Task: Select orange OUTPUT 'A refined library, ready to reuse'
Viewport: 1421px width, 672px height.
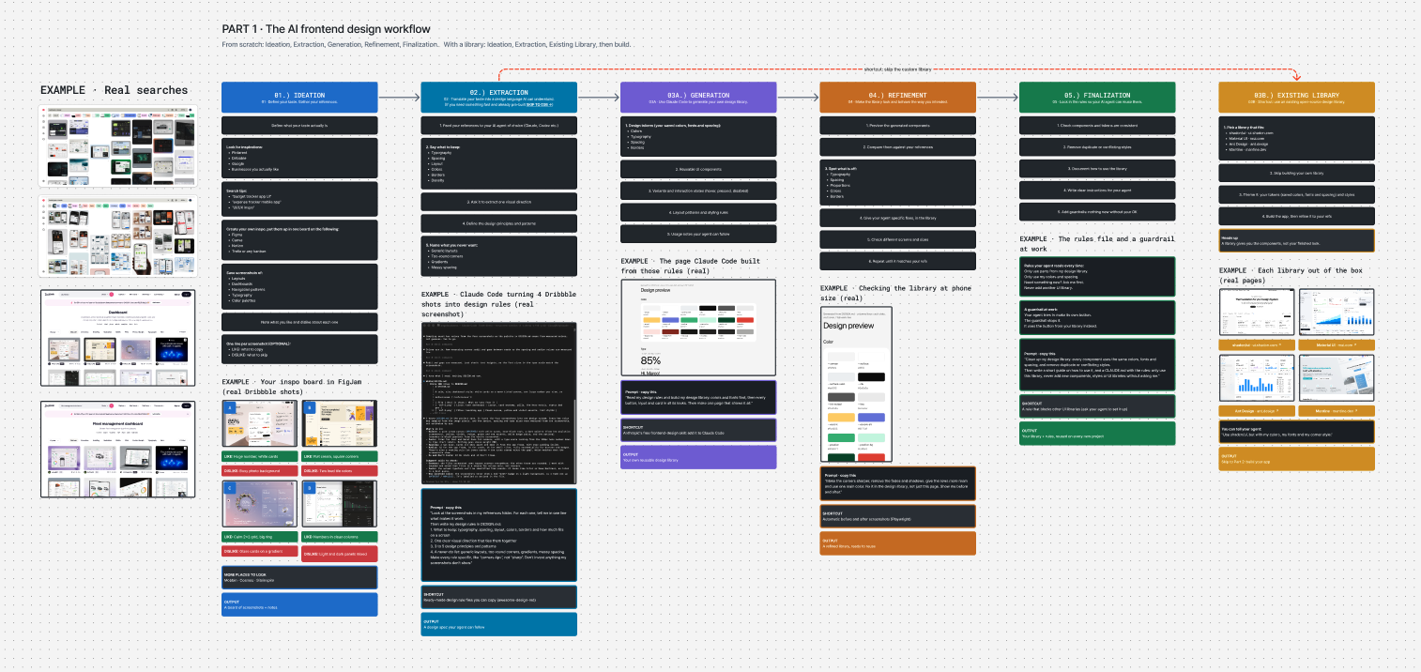Action: point(897,543)
